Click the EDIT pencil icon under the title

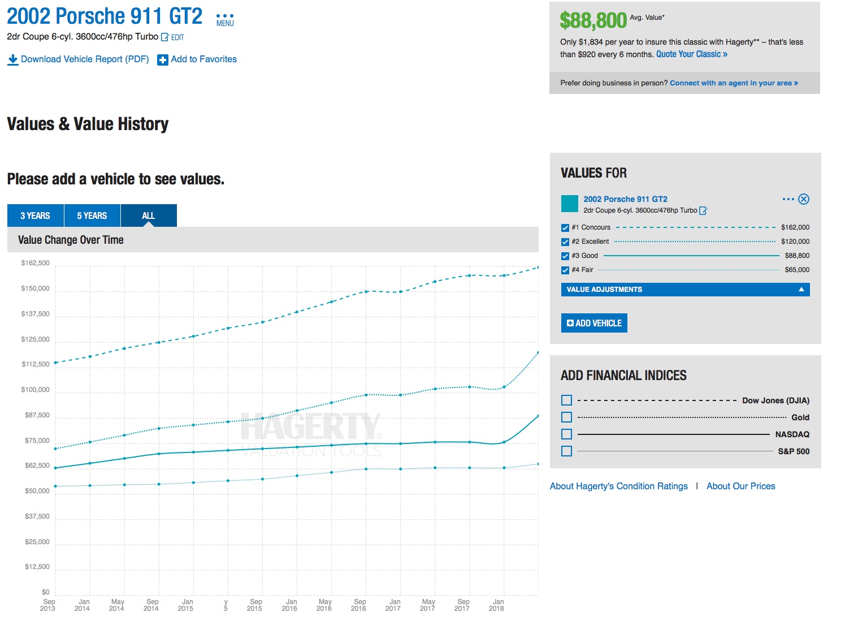[x=165, y=37]
